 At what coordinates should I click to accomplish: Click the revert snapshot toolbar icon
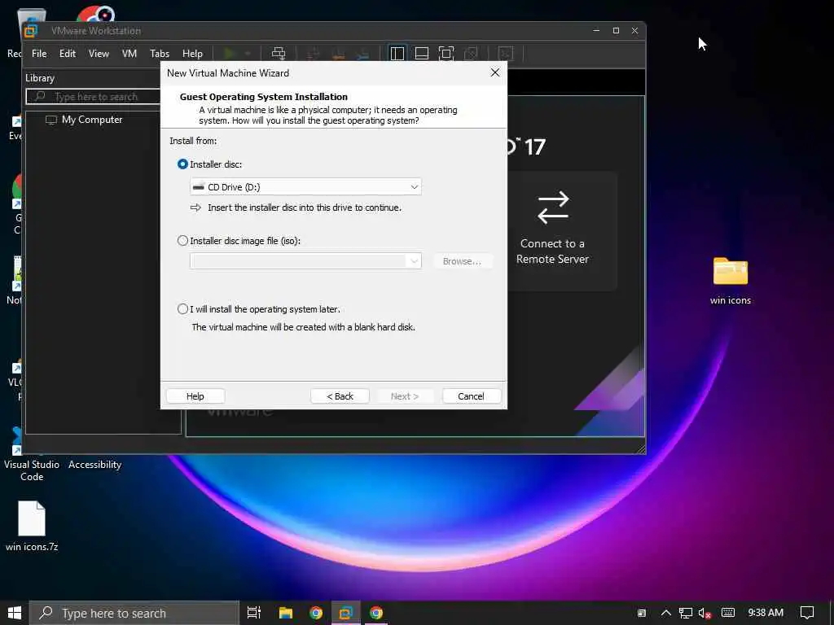point(338,53)
